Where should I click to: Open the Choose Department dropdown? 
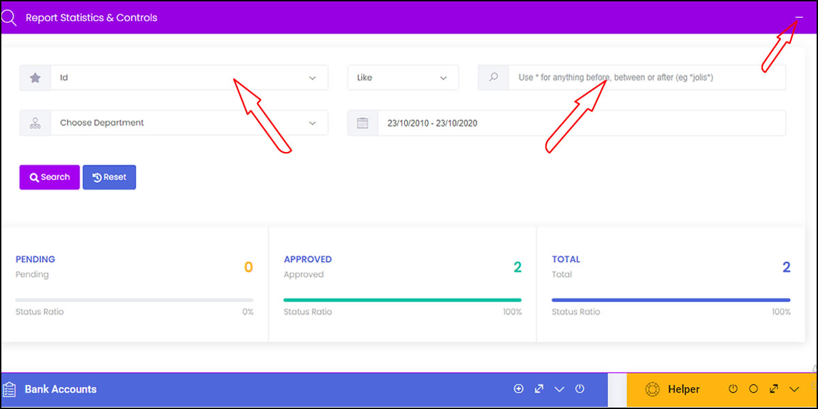coord(189,123)
